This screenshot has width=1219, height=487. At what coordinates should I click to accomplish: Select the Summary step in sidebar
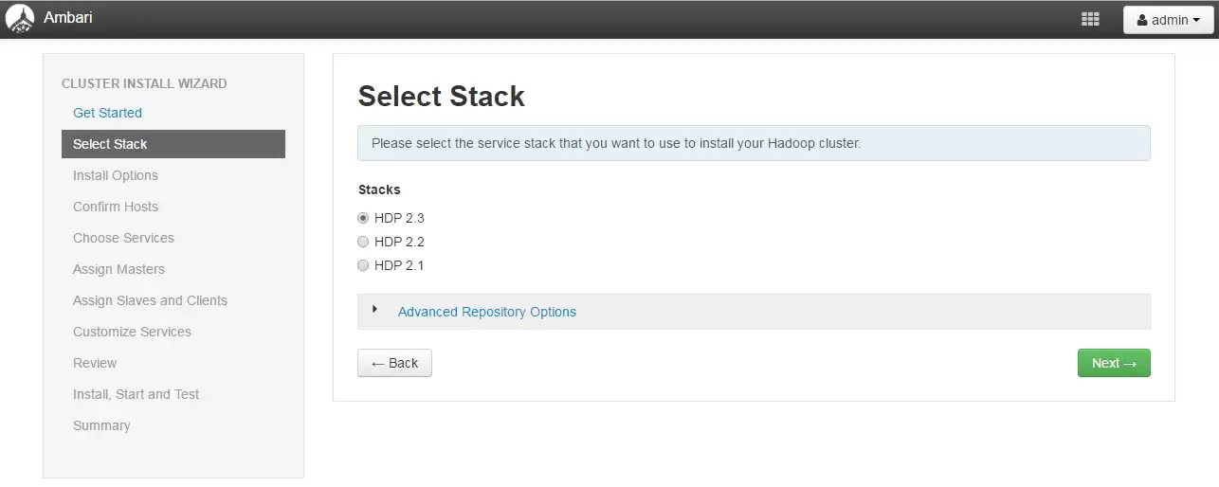(101, 425)
